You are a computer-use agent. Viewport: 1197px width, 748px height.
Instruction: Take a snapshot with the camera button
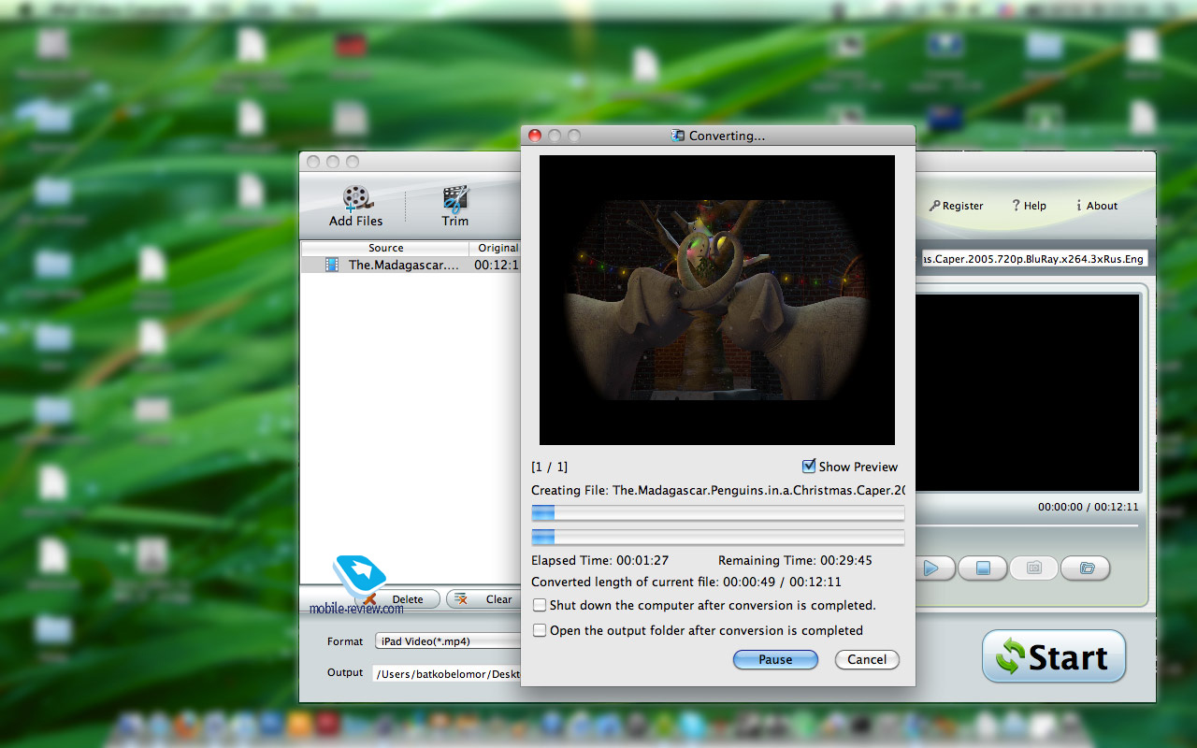pyautogui.click(x=1034, y=568)
